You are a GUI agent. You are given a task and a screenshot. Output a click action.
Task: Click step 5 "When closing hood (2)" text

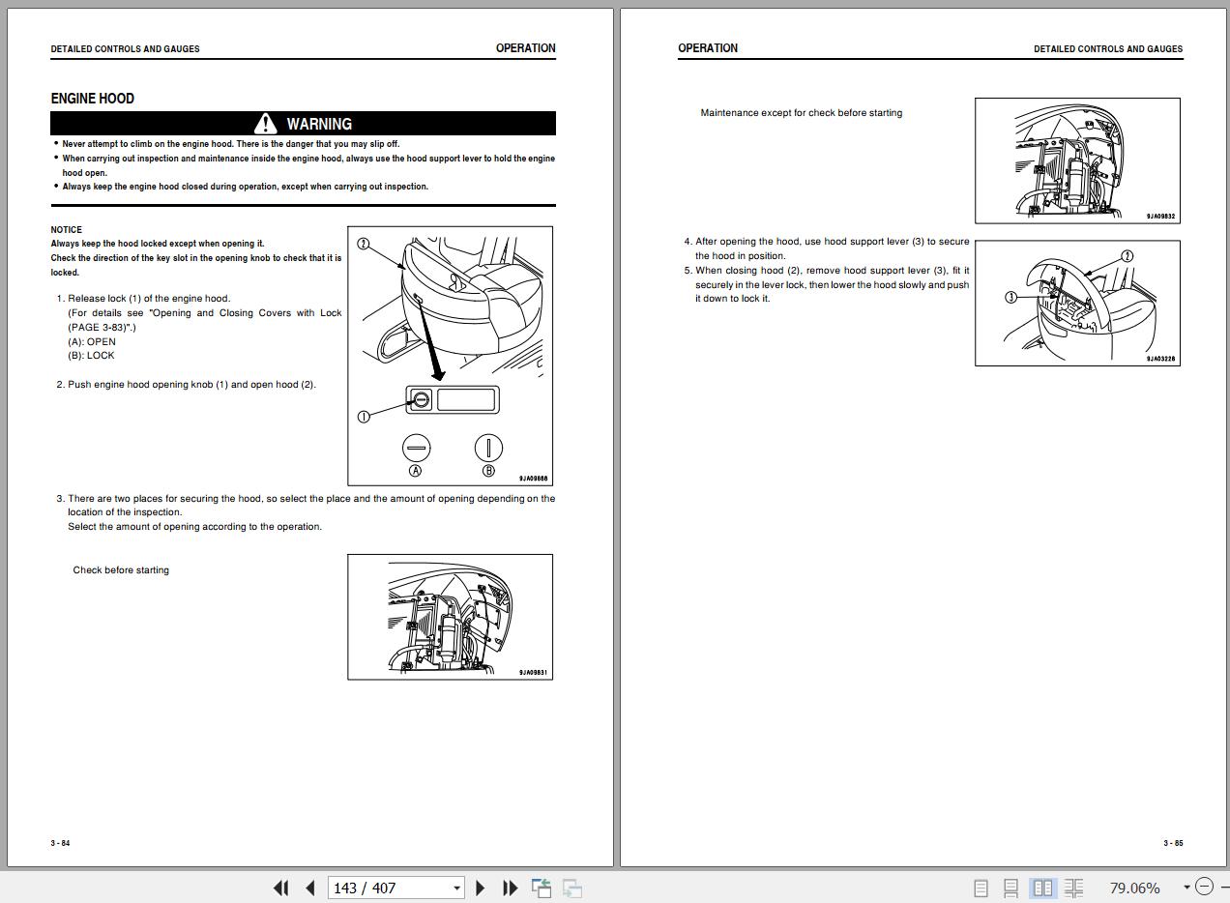(x=827, y=284)
